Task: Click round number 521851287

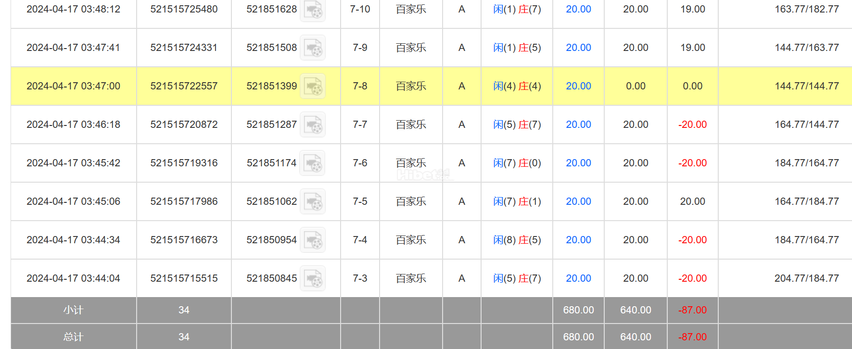Action: click(x=271, y=125)
